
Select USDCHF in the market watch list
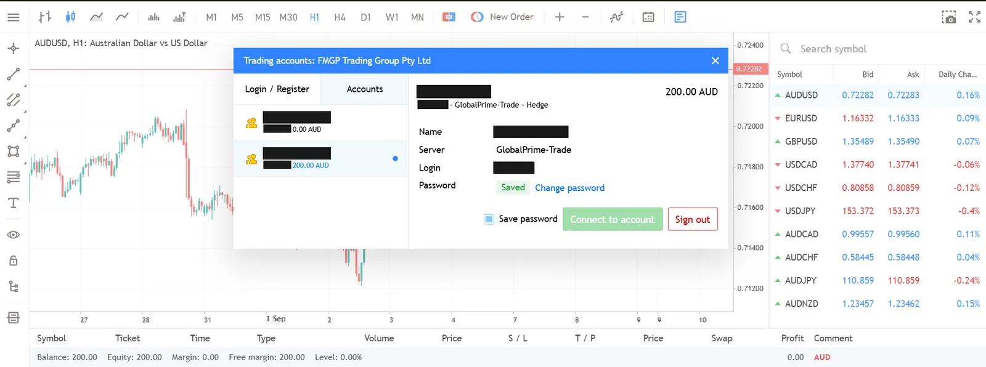(x=878, y=188)
